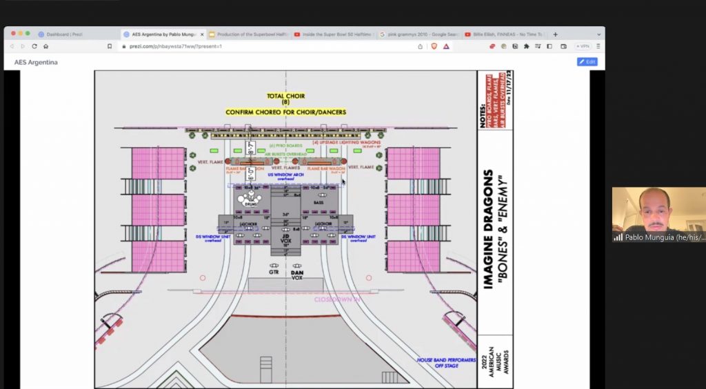Screen dimensions: 706x389
Task: Open the Brave wallet icon
Action: pos(563,46)
